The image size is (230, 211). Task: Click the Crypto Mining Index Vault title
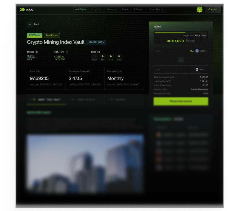(x=55, y=42)
